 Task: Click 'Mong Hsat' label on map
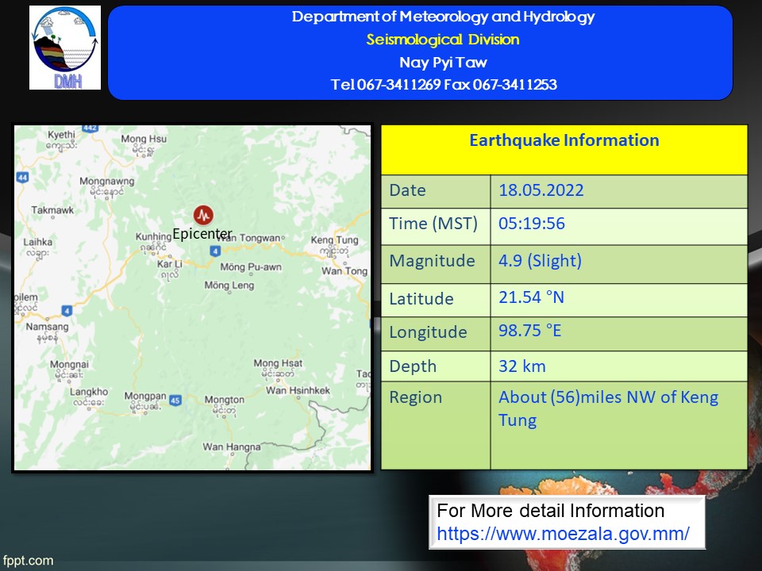click(278, 363)
